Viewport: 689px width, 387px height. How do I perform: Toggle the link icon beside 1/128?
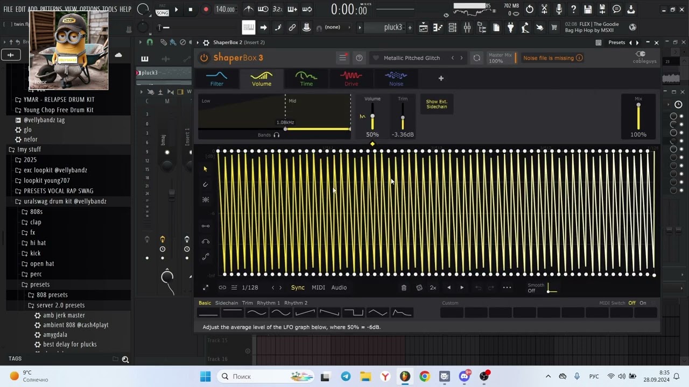pos(222,288)
